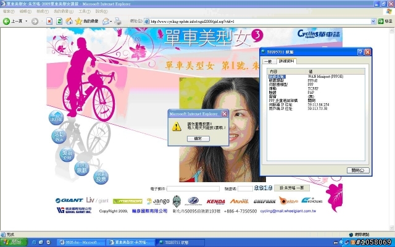Switch to the 0626.doc Microsoft Word taskbar item
Viewport: 395px width, 247px height.
point(81,243)
